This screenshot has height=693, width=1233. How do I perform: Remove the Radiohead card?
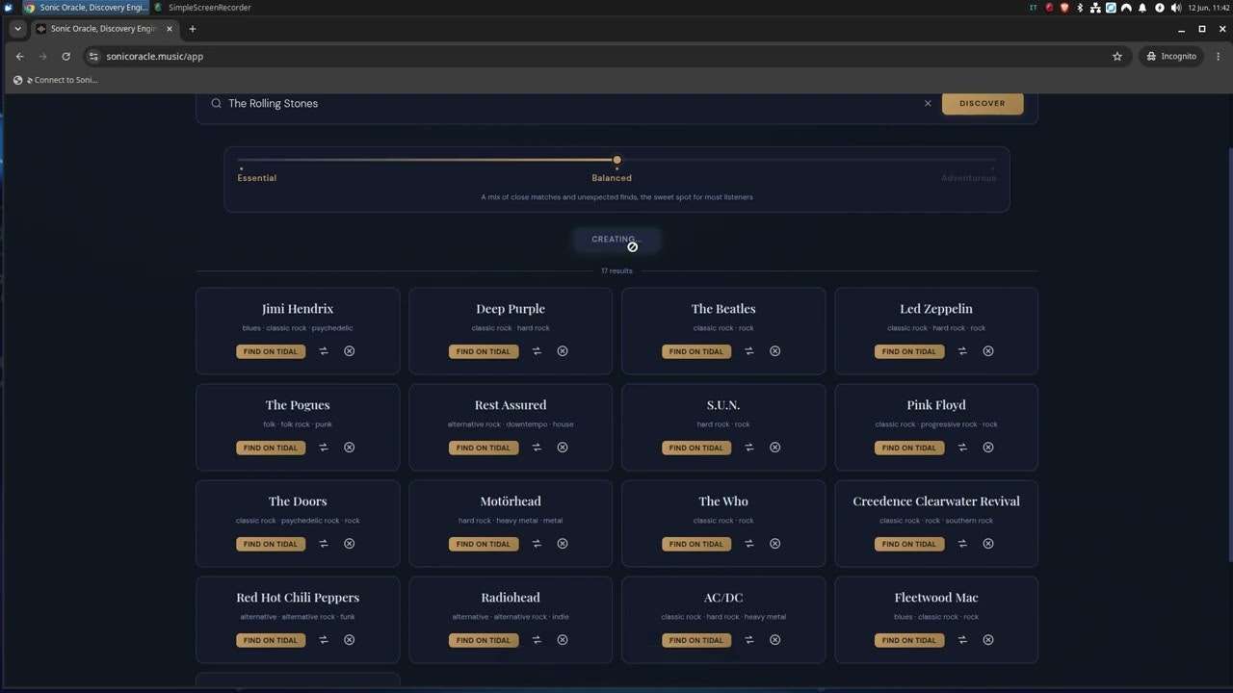pyautogui.click(x=563, y=640)
